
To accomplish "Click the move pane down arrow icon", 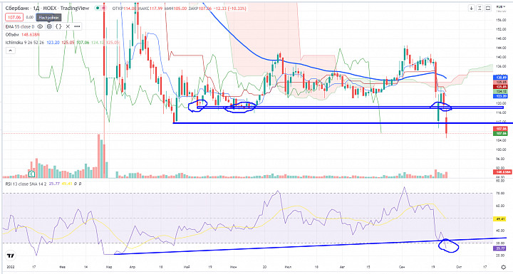I will tap(472, 9).
